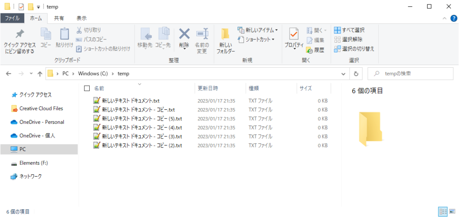Screen dimensions: 459x217
Task: Click Invert selection (選択の切り替え)
Action: click(354, 48)
